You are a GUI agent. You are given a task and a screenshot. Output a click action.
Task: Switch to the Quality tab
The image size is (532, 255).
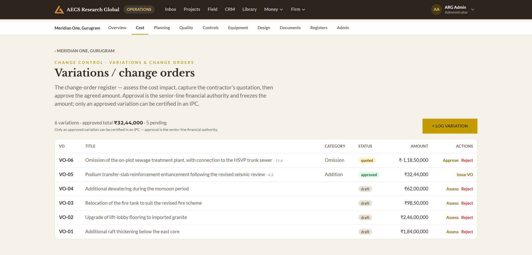tap(186, 28)
